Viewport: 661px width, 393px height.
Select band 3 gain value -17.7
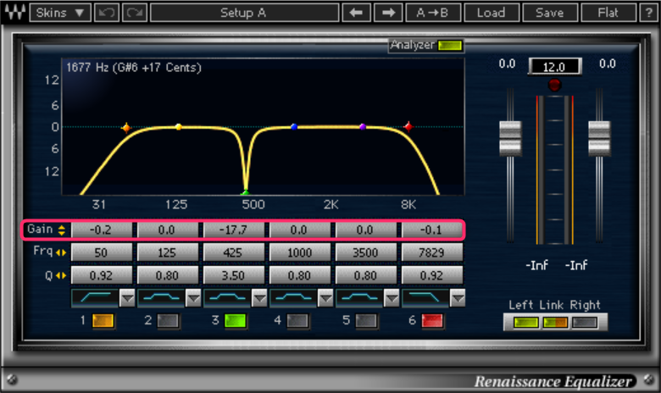tap(234, 230)
